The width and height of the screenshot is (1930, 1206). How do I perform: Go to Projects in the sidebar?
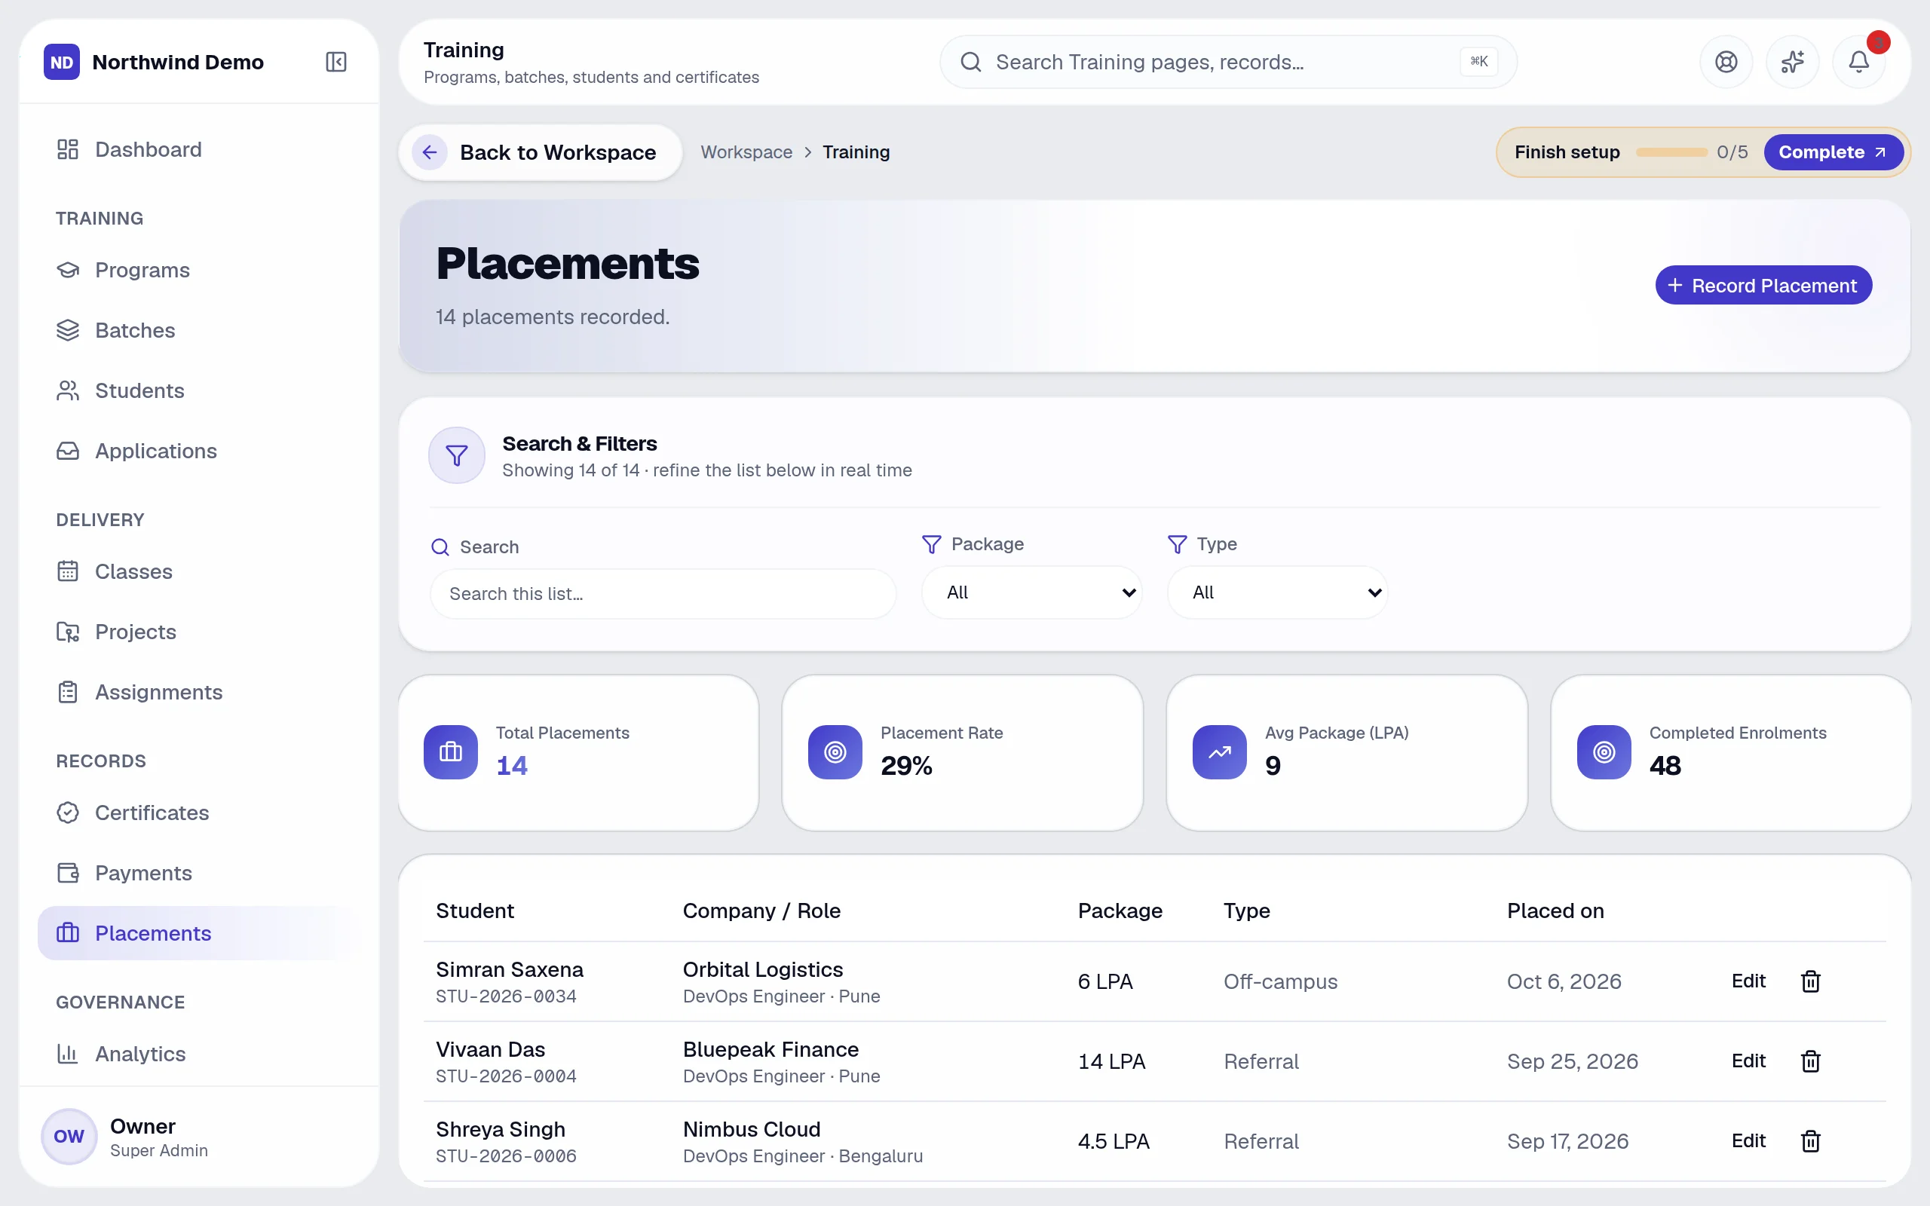coord(198,632)
